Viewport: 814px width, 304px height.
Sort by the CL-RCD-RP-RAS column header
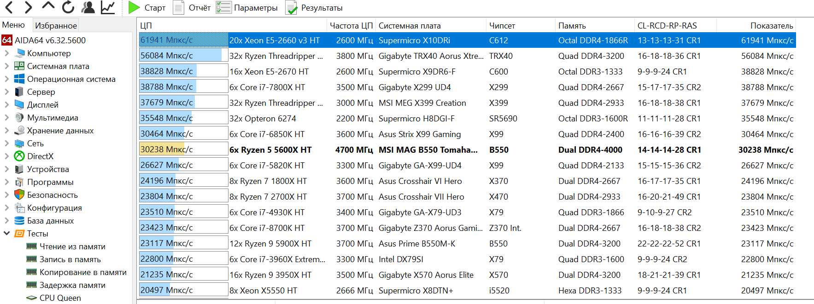tap(675, 26)
